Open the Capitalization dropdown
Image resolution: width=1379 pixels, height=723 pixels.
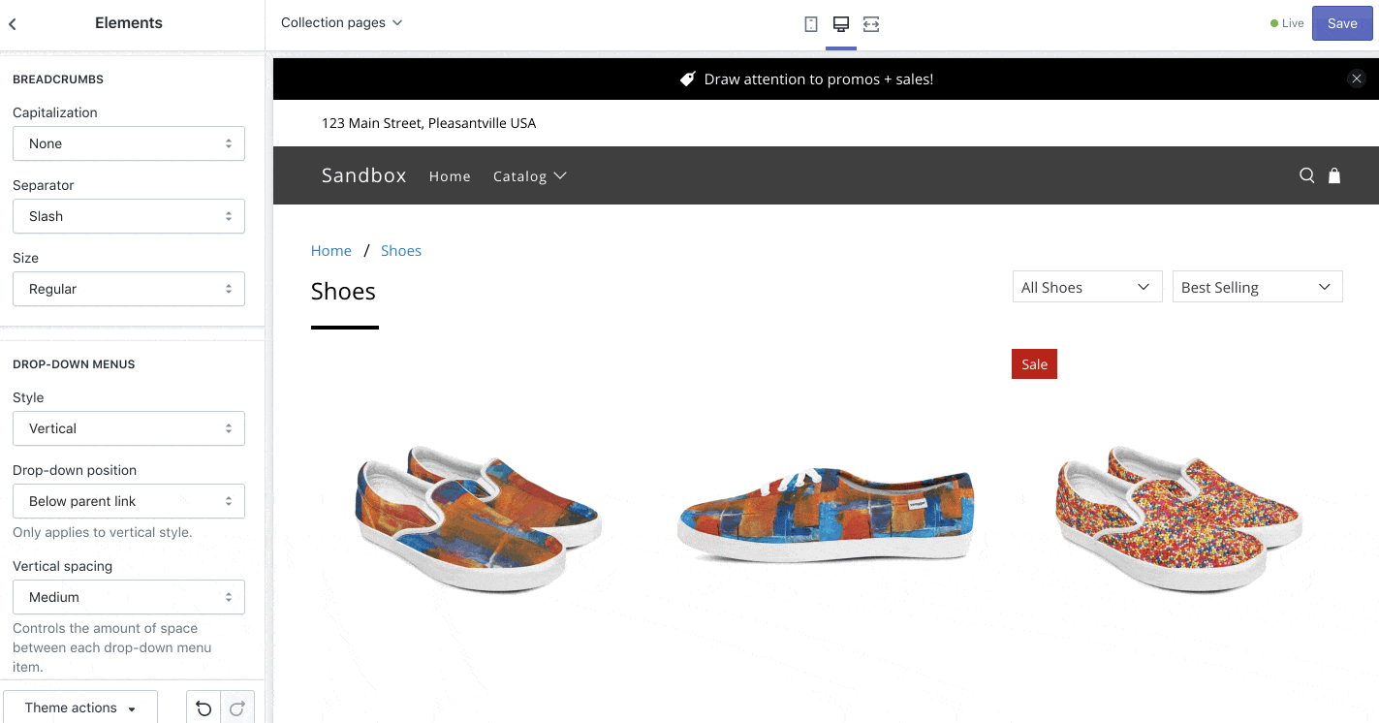[x=129, y=143]
